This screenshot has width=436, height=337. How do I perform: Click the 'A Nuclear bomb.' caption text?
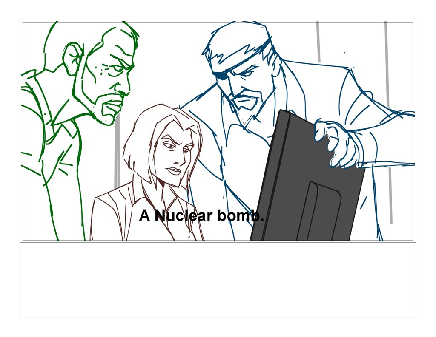201,216
